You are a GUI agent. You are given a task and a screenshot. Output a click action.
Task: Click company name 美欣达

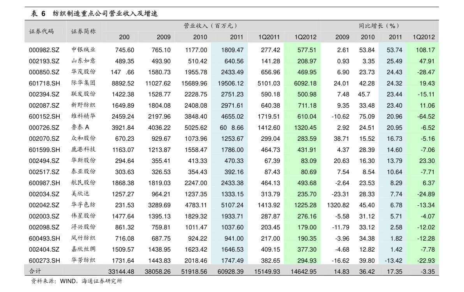(80, 194)
